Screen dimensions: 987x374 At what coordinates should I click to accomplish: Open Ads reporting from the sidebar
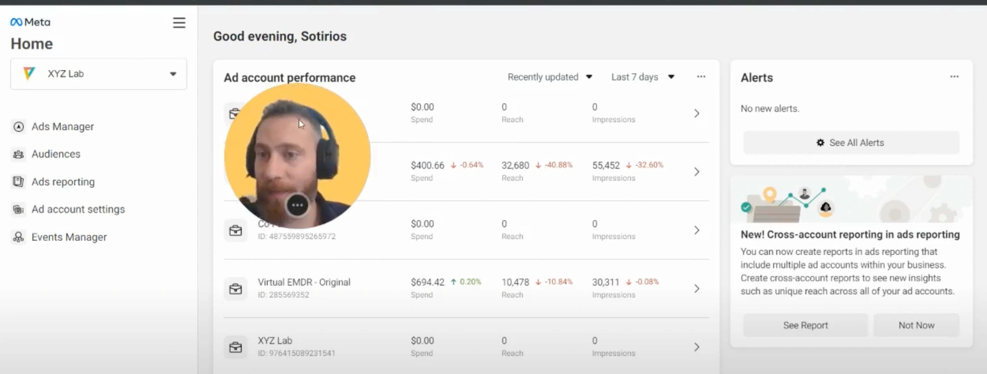[x=63, y=182]
